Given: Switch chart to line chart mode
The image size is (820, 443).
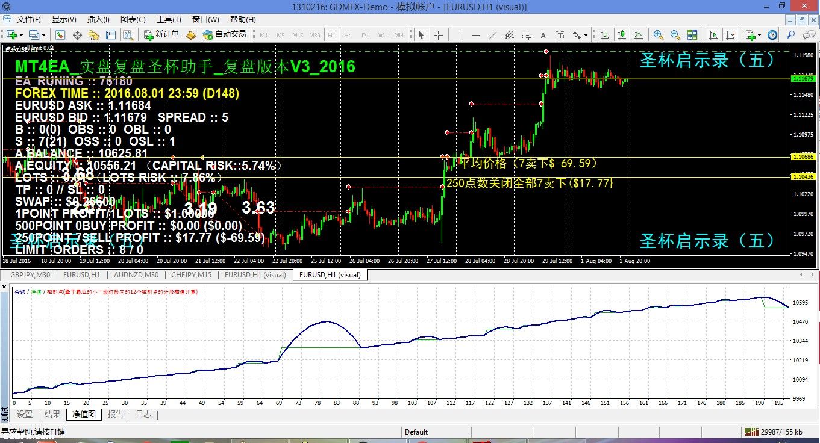Looking at the screenshot, I should [639, 35].
